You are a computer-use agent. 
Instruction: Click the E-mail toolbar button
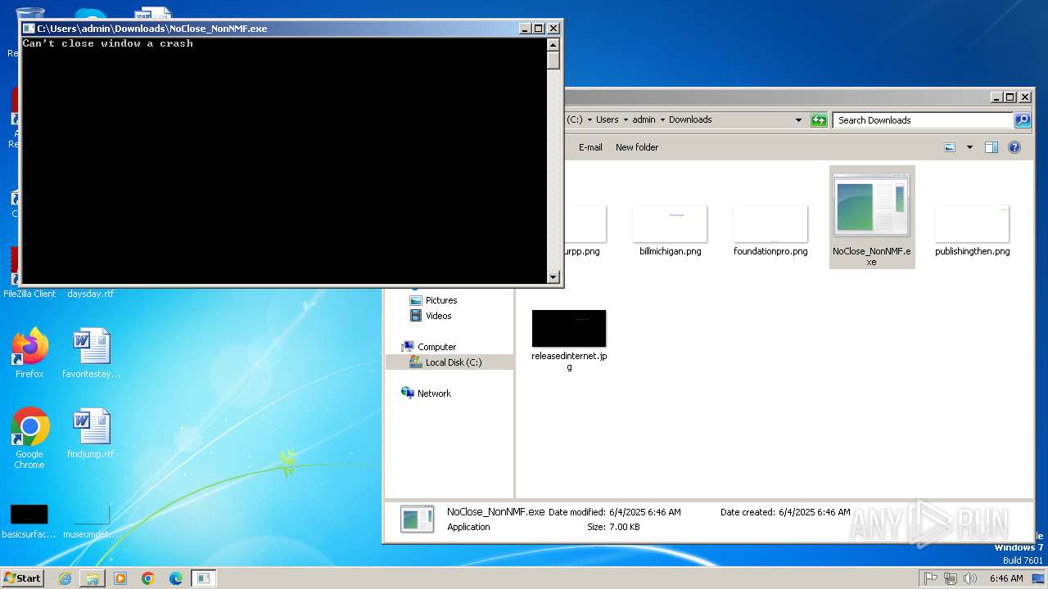[590, 147]
